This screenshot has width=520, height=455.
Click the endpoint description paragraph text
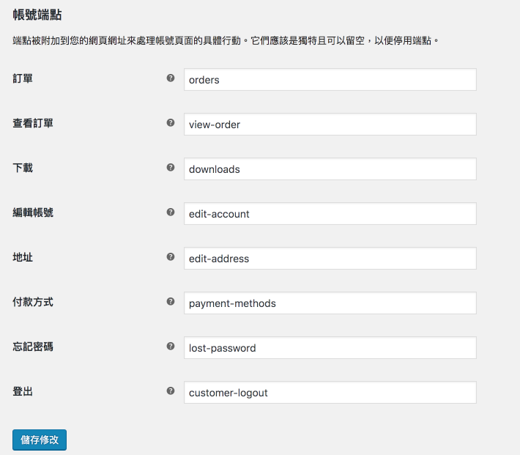(226, 40)
